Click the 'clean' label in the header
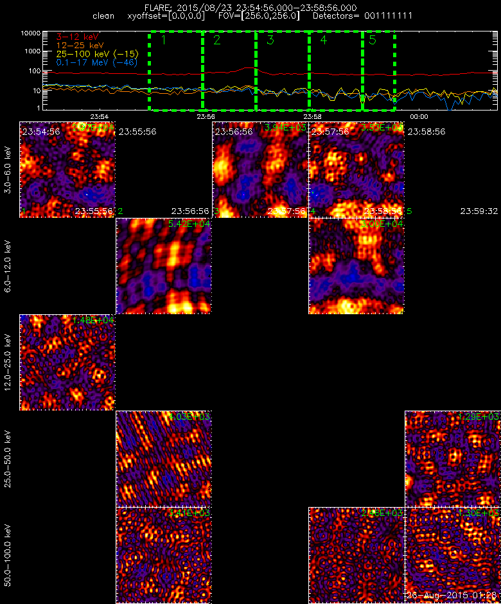 pyautogui.click(x=103, y=16)
